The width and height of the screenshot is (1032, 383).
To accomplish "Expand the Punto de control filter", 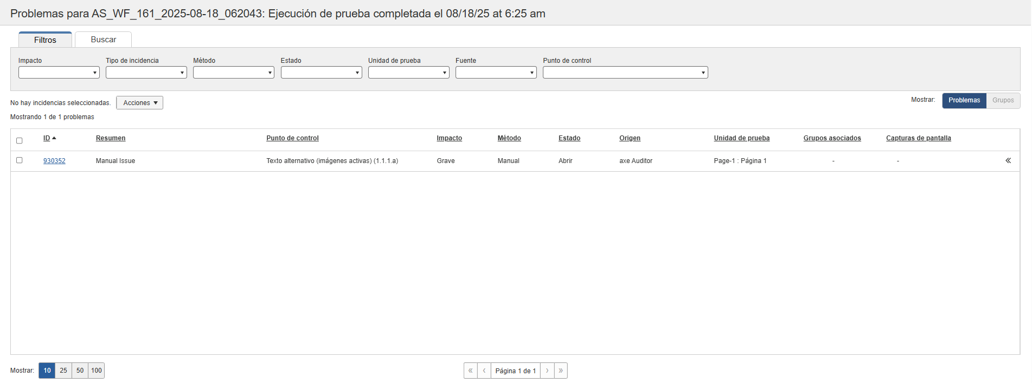I will pos(625,73).
